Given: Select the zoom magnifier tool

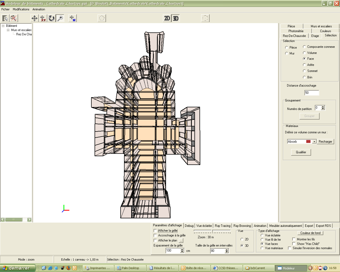Looking at the screenshot, I should 60,18.
